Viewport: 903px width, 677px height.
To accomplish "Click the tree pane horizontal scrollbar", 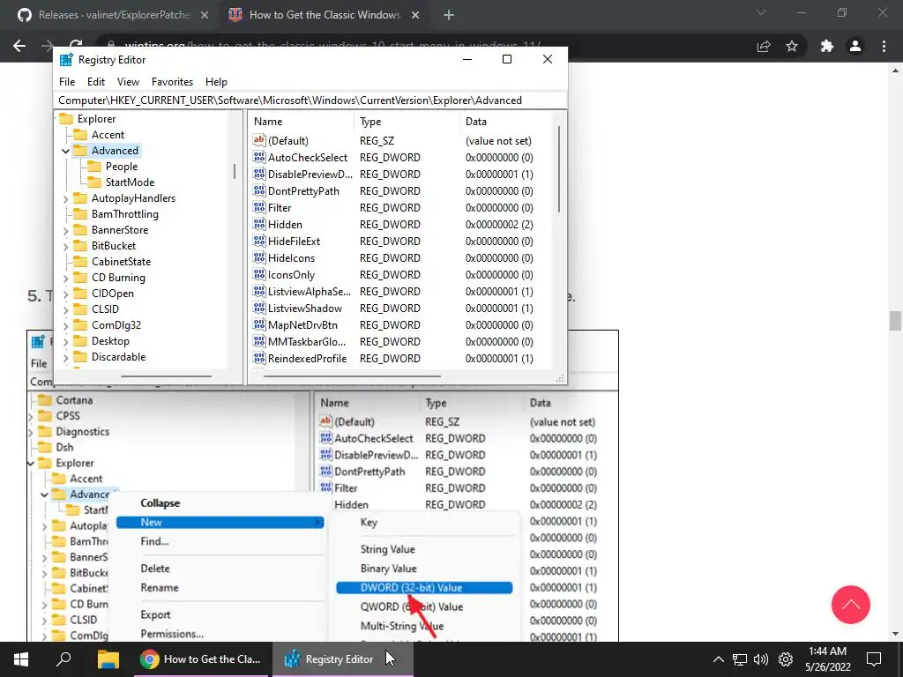I will click(166, 376).
